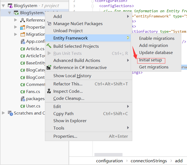This screenshot has width=187, height=165.
Task: Choose Build Selected Projects
Action: (x=88, y=46)
